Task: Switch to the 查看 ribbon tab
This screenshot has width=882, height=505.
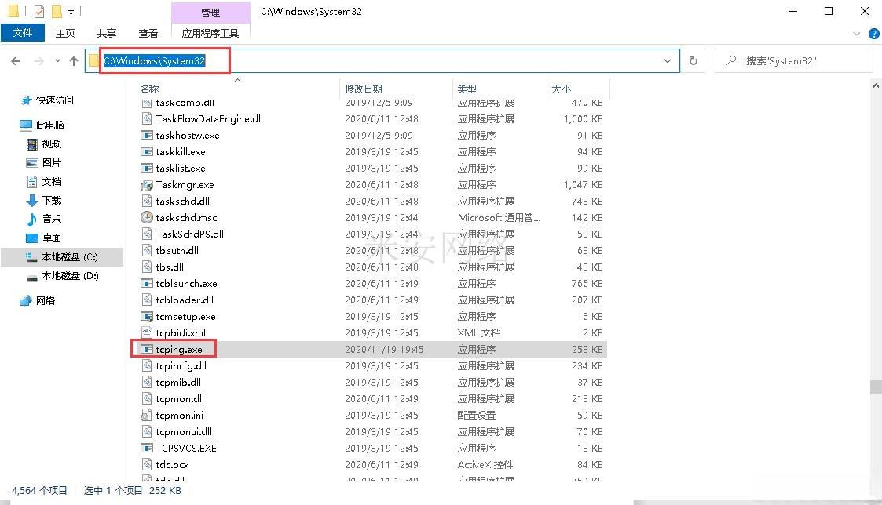Action: point(148,33)
